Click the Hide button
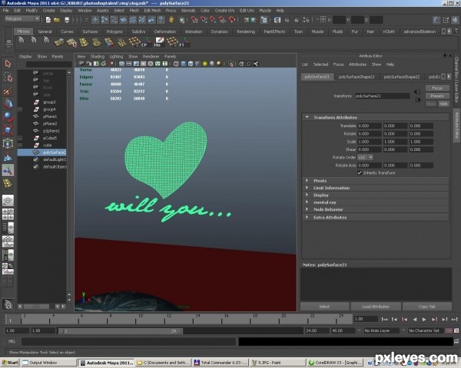 [x=443, y=104]
